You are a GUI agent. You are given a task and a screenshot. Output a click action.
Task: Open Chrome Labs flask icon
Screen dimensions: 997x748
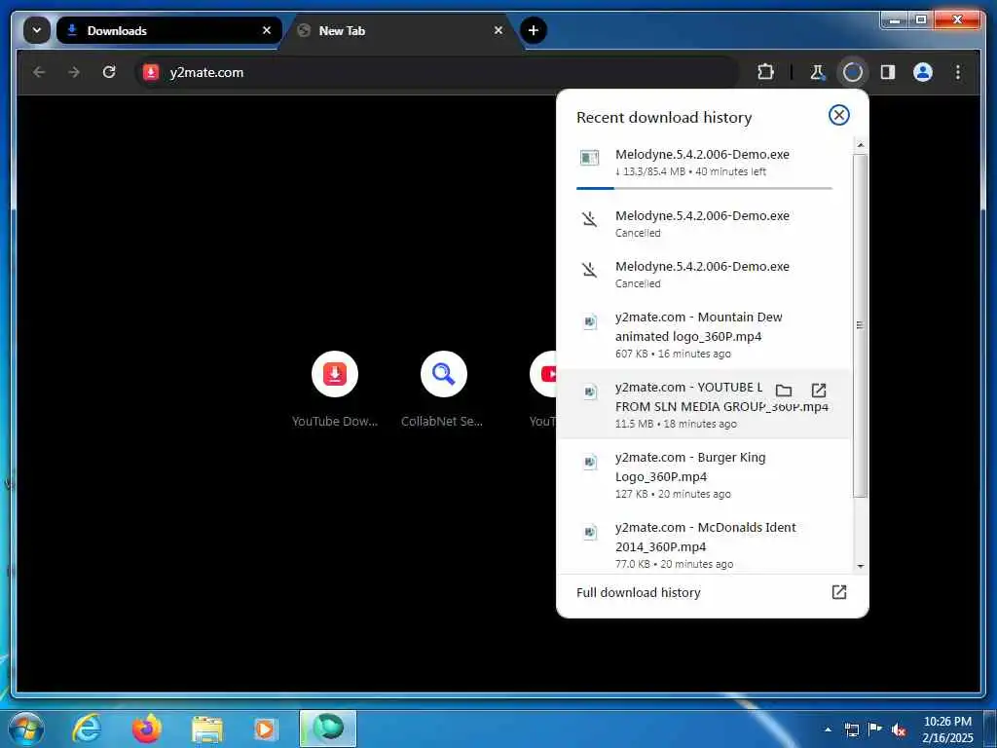pos(817,72)
